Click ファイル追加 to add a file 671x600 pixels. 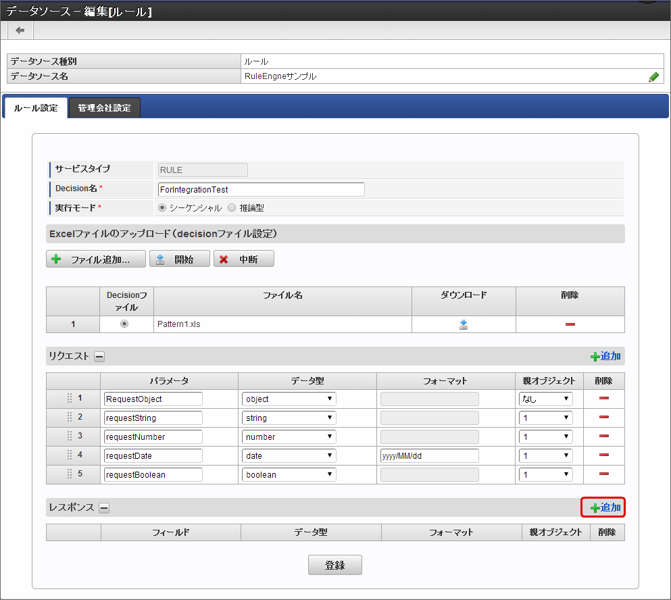point(96,259)
